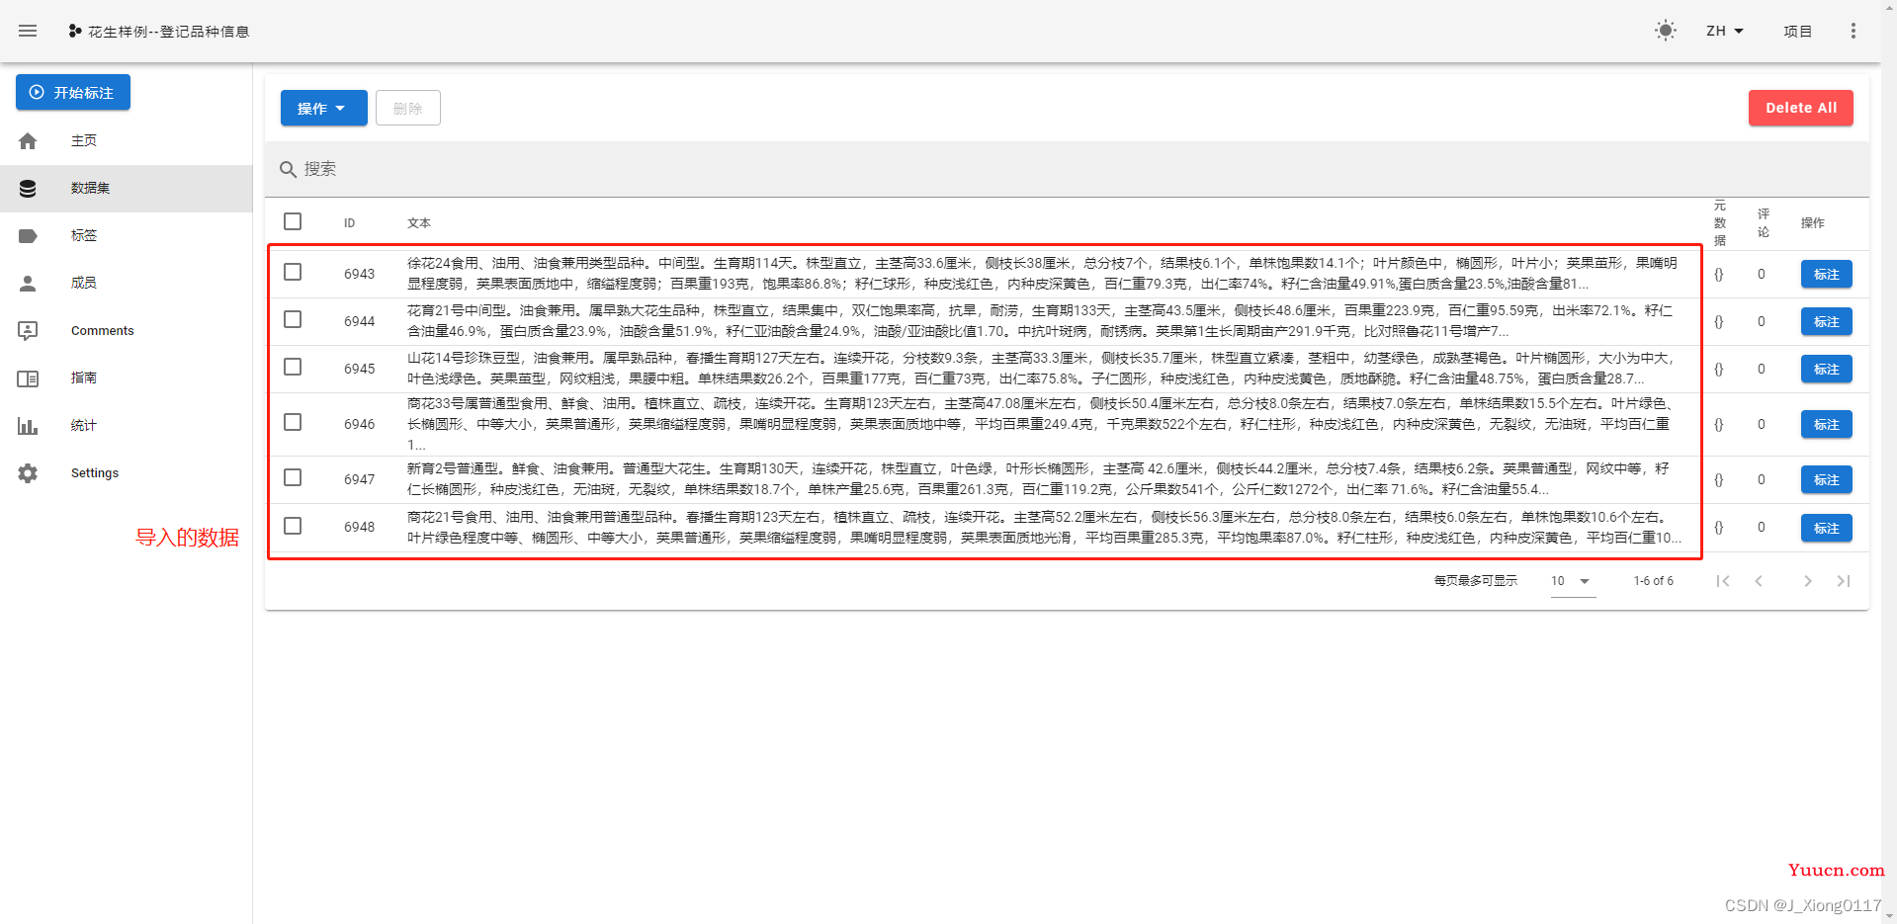Check the box for row 6943
This screenshot has width=1897, height=924.
pyautogui.click(x=293, y=272)
